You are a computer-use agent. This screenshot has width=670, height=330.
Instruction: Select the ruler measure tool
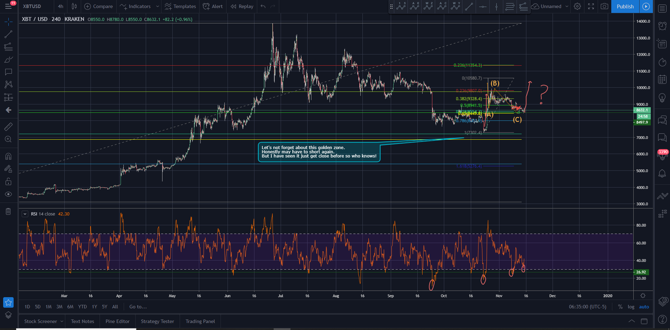point(8,126)
